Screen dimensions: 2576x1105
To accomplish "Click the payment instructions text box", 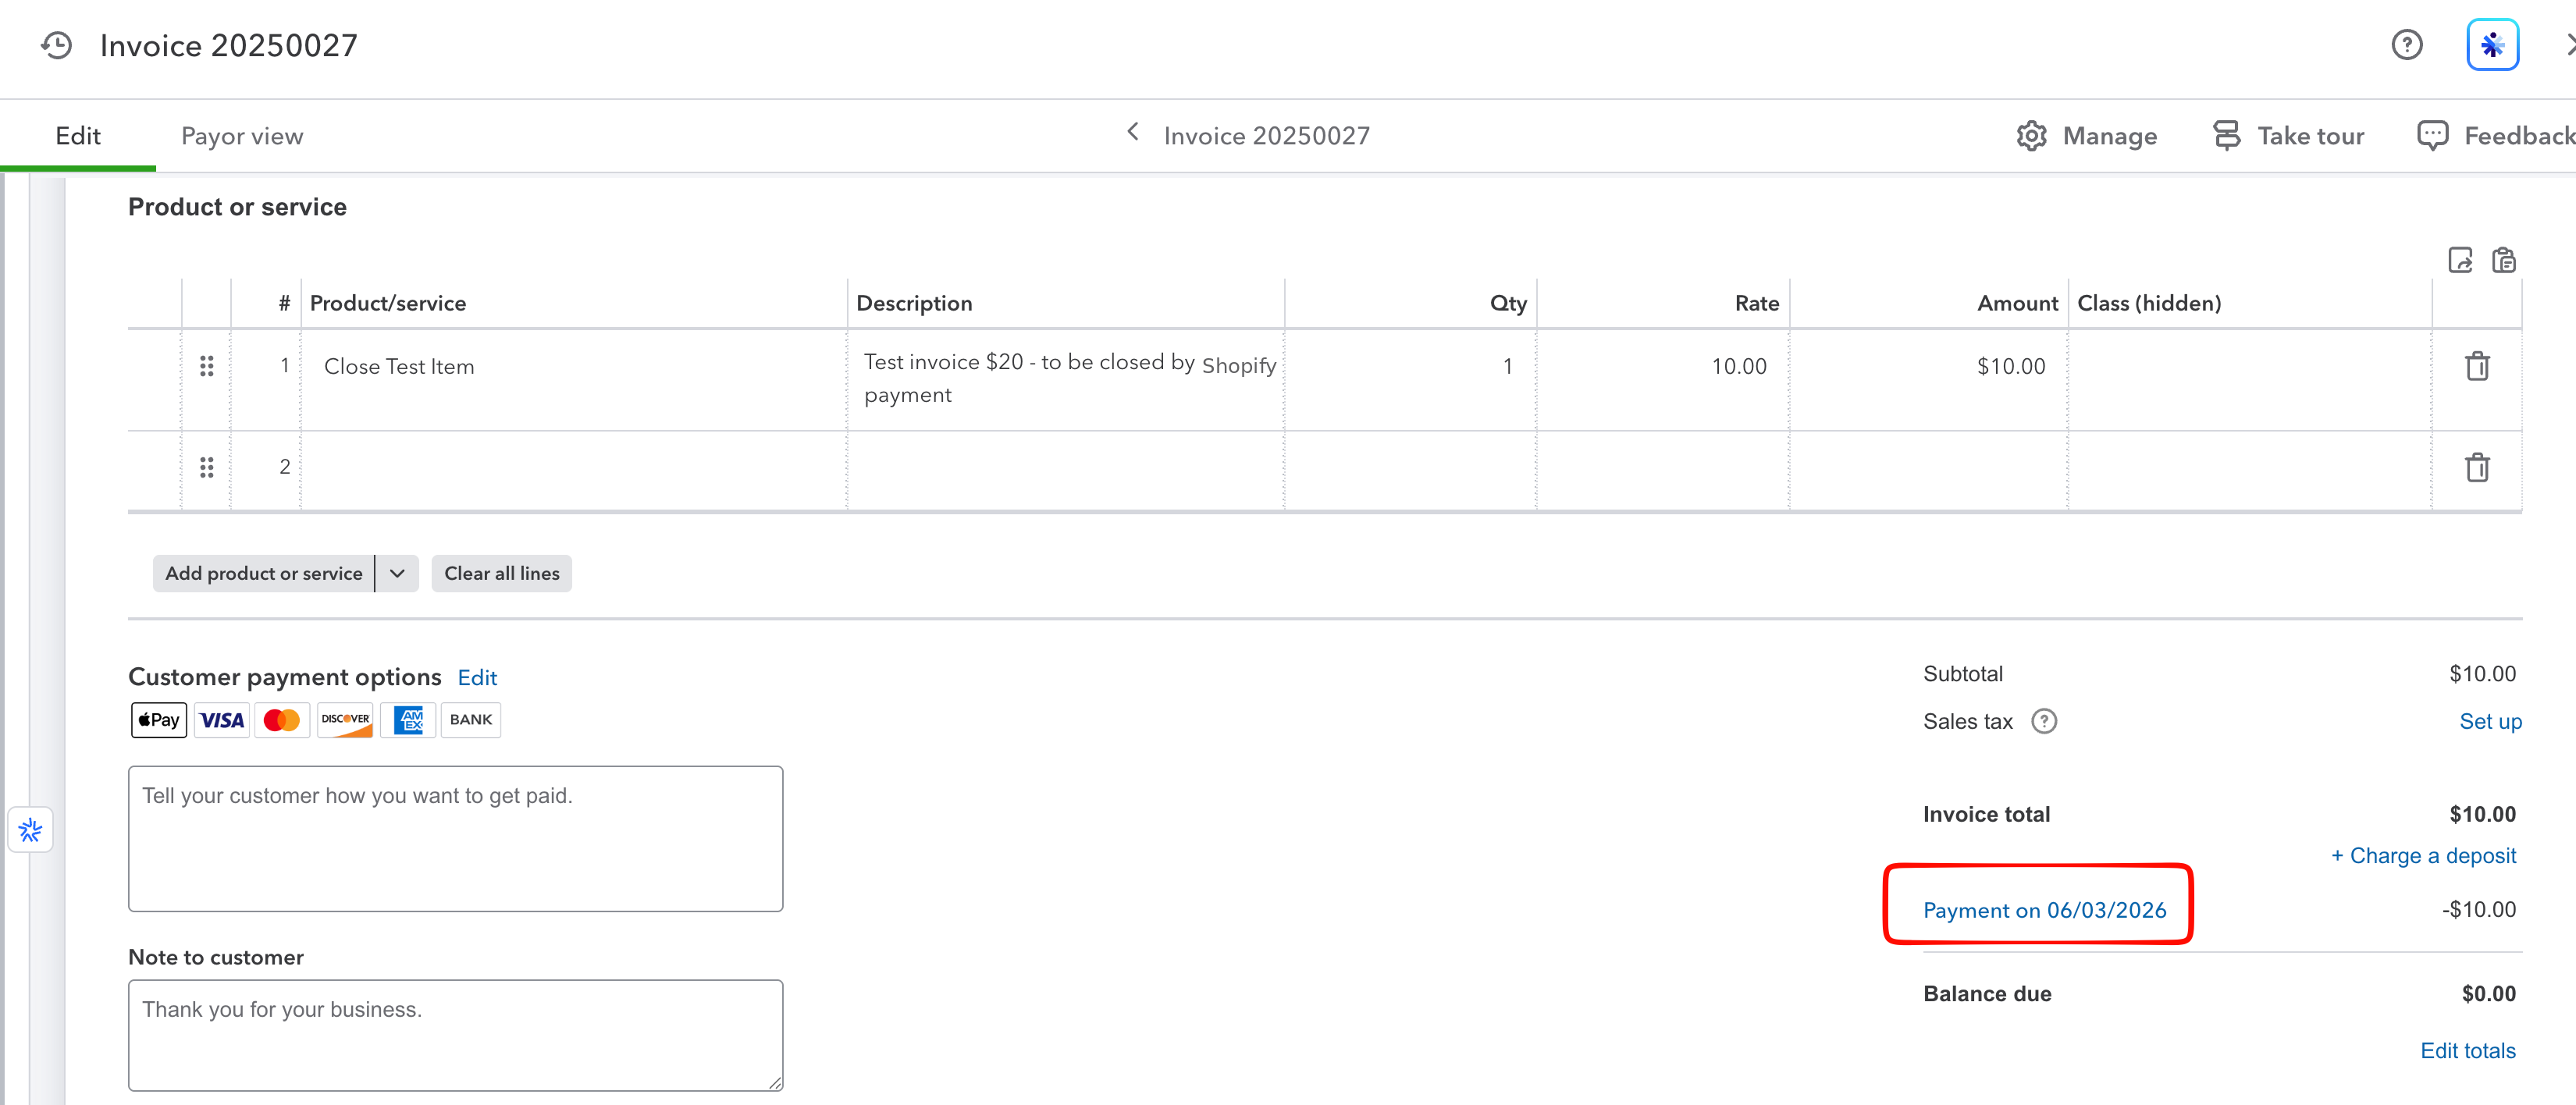I will click(455, 839).
